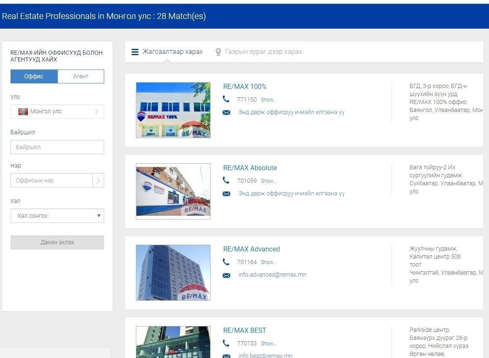This screenshot has height=358, width=489.
Task: Select Газрын зураг дээр харах map tab
Action: [x=263, y=52]
